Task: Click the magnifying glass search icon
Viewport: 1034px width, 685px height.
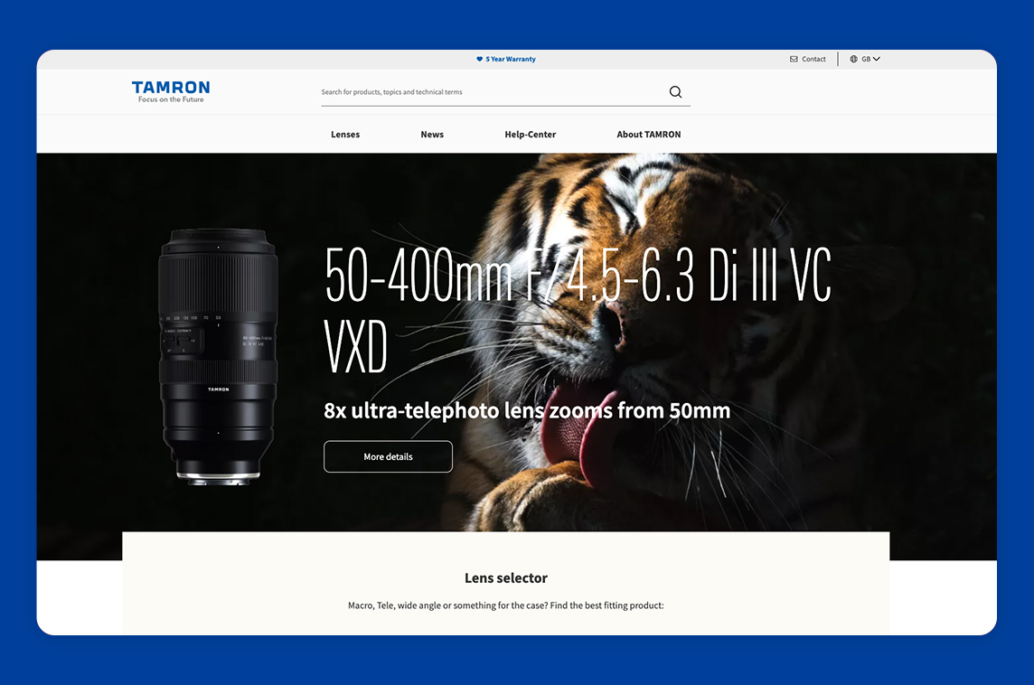Action: point(675,91)
